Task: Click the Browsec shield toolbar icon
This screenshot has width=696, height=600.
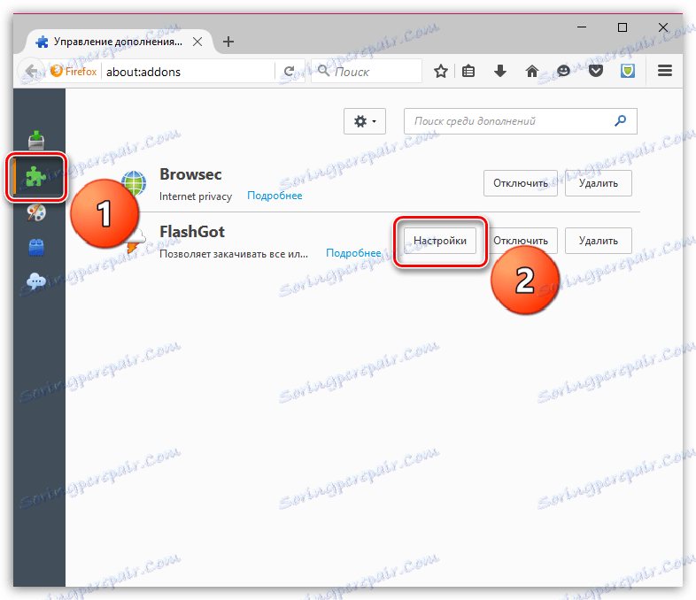Action: (628, 71)
